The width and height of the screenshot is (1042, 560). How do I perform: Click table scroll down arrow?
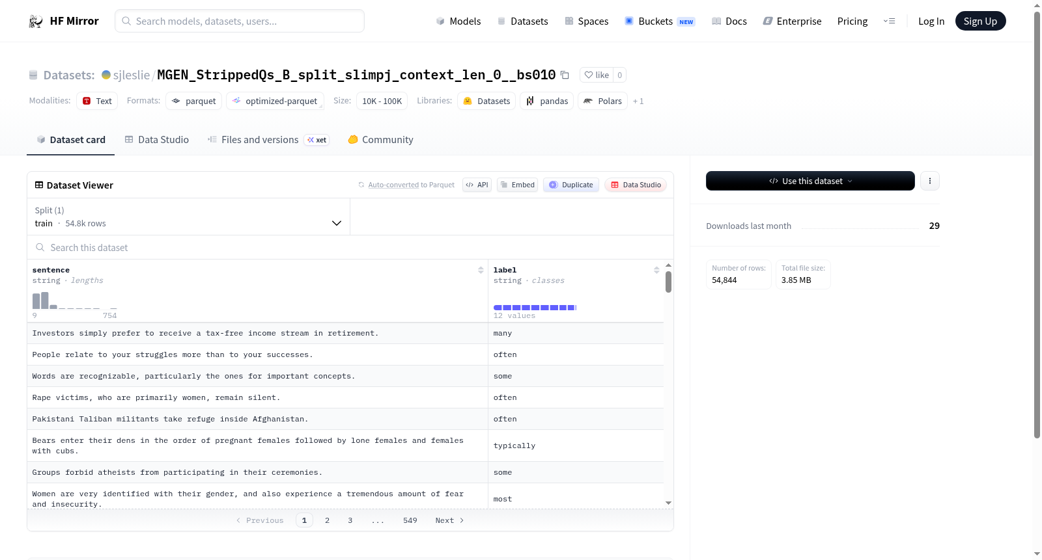click(668, 503)
